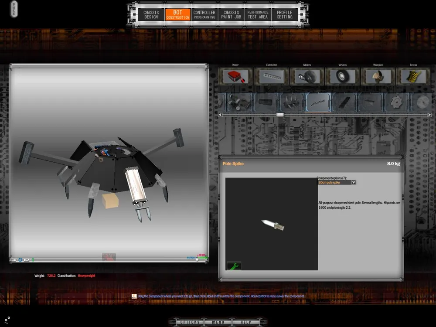Switch to the Chassis Design tab
The height and width of the screenshot is (327, 436).
[151, 15]
